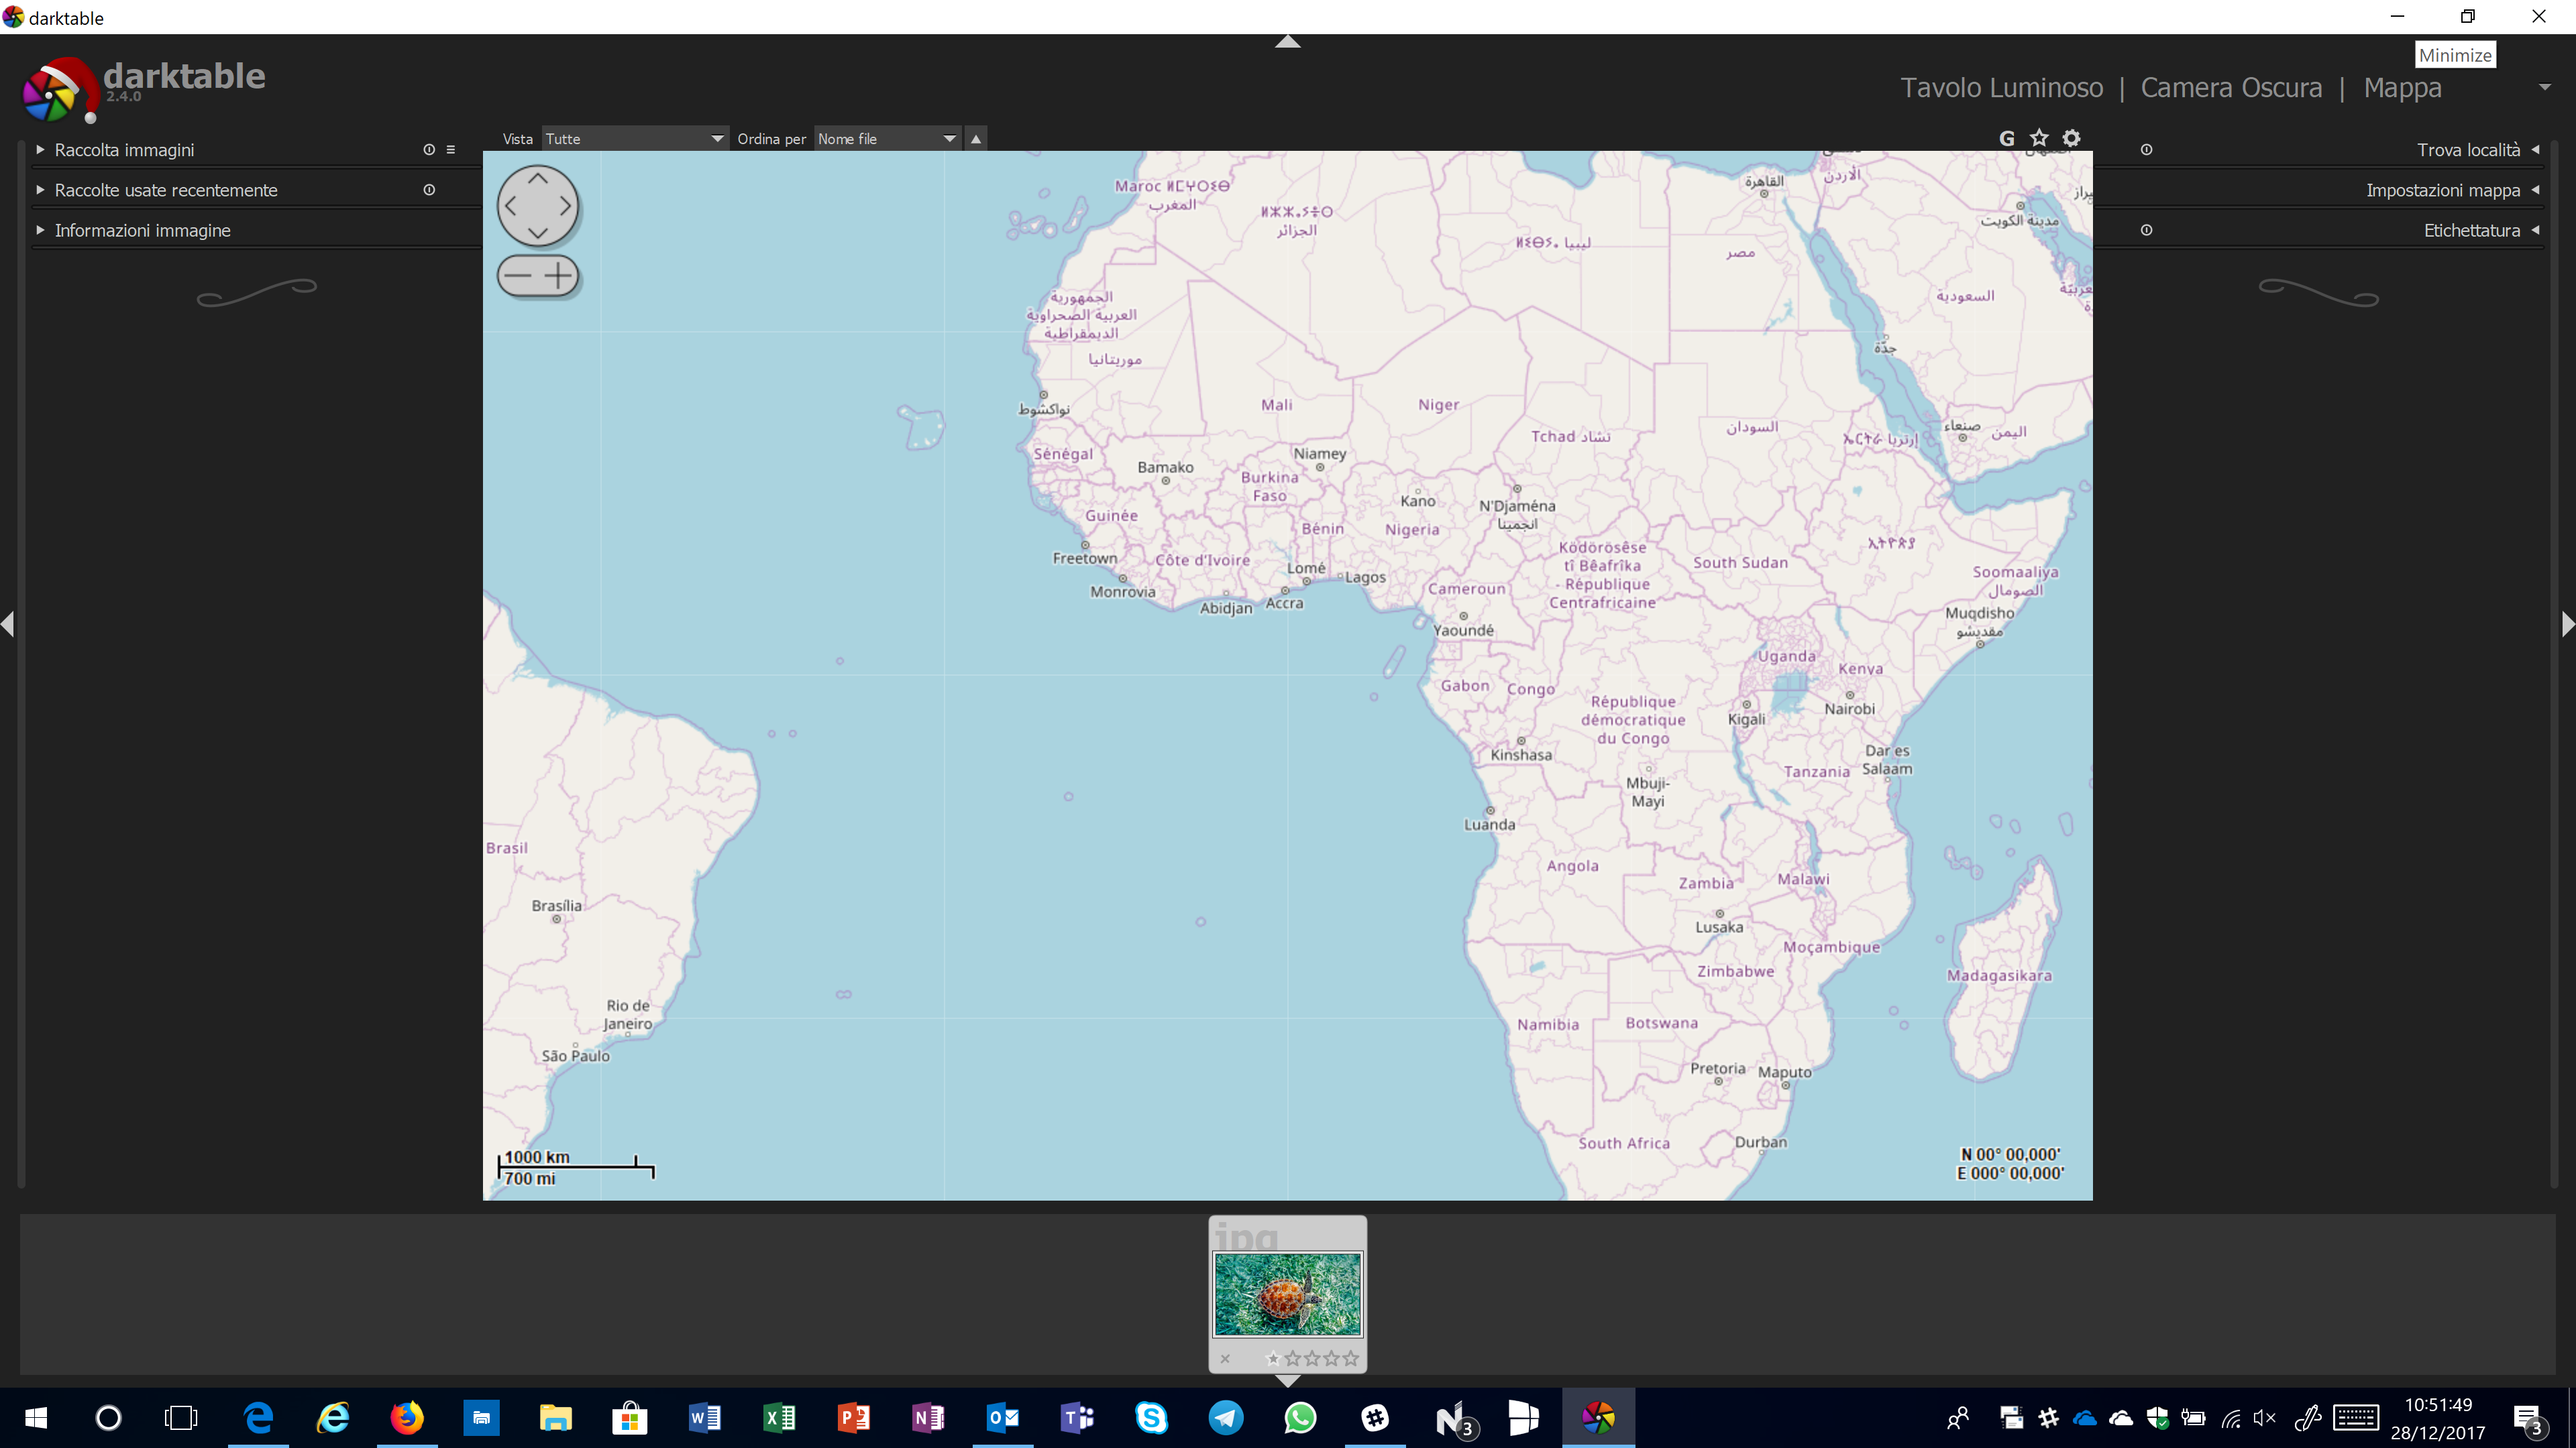Pan the map to the left
2576x1448 pixels.
pyautogui.click(x=511, y=206)
